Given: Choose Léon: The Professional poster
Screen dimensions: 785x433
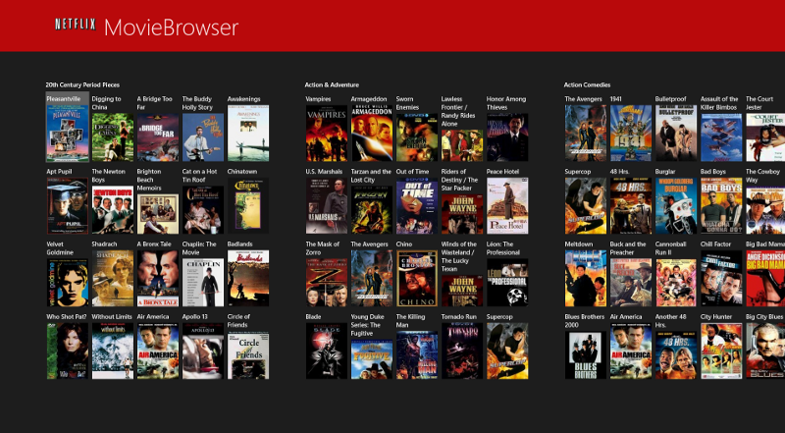Looking at the screenshot, I should pos(507,282).
